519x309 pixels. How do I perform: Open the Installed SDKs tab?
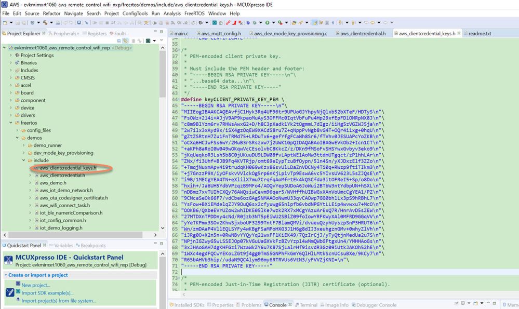point(187,305)
